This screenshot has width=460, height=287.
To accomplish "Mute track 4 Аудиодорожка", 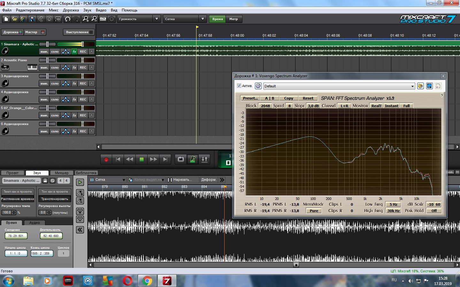I will coord(44,99).
